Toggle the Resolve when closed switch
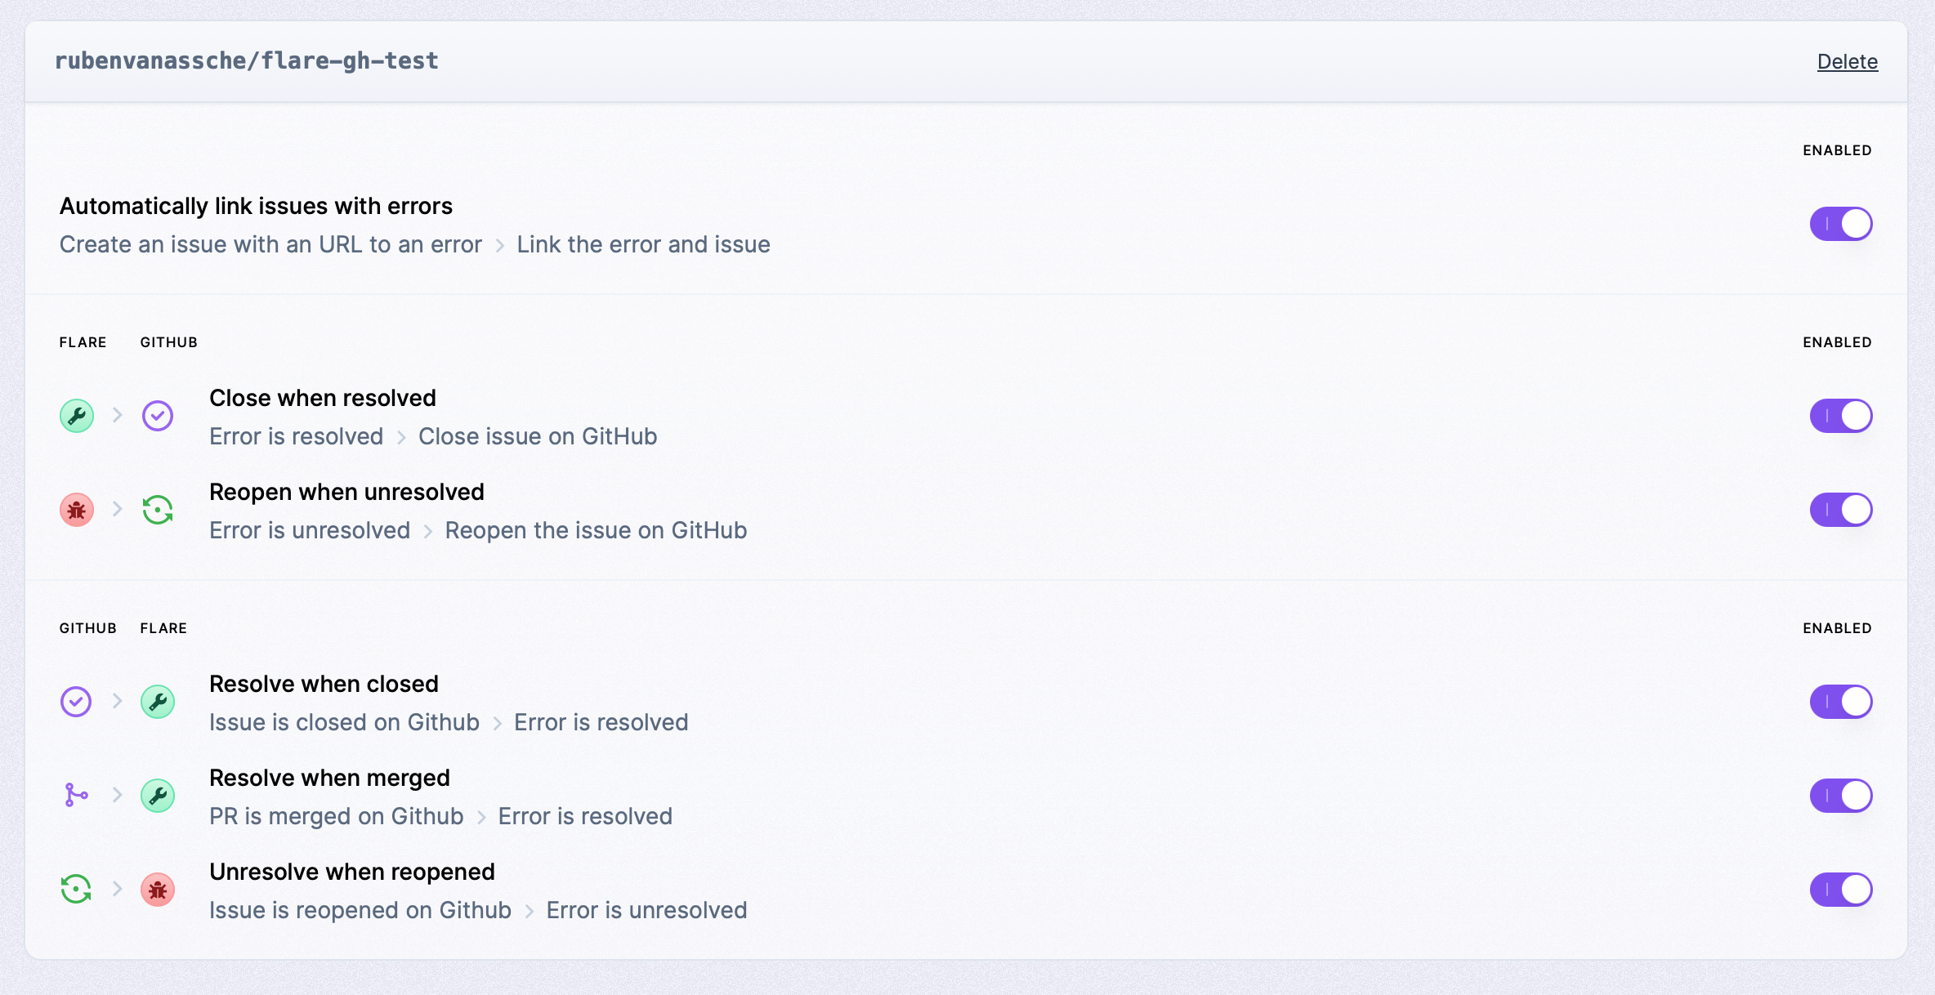Viewport: 1935px width, 995px height. [x=1840, y=701]
